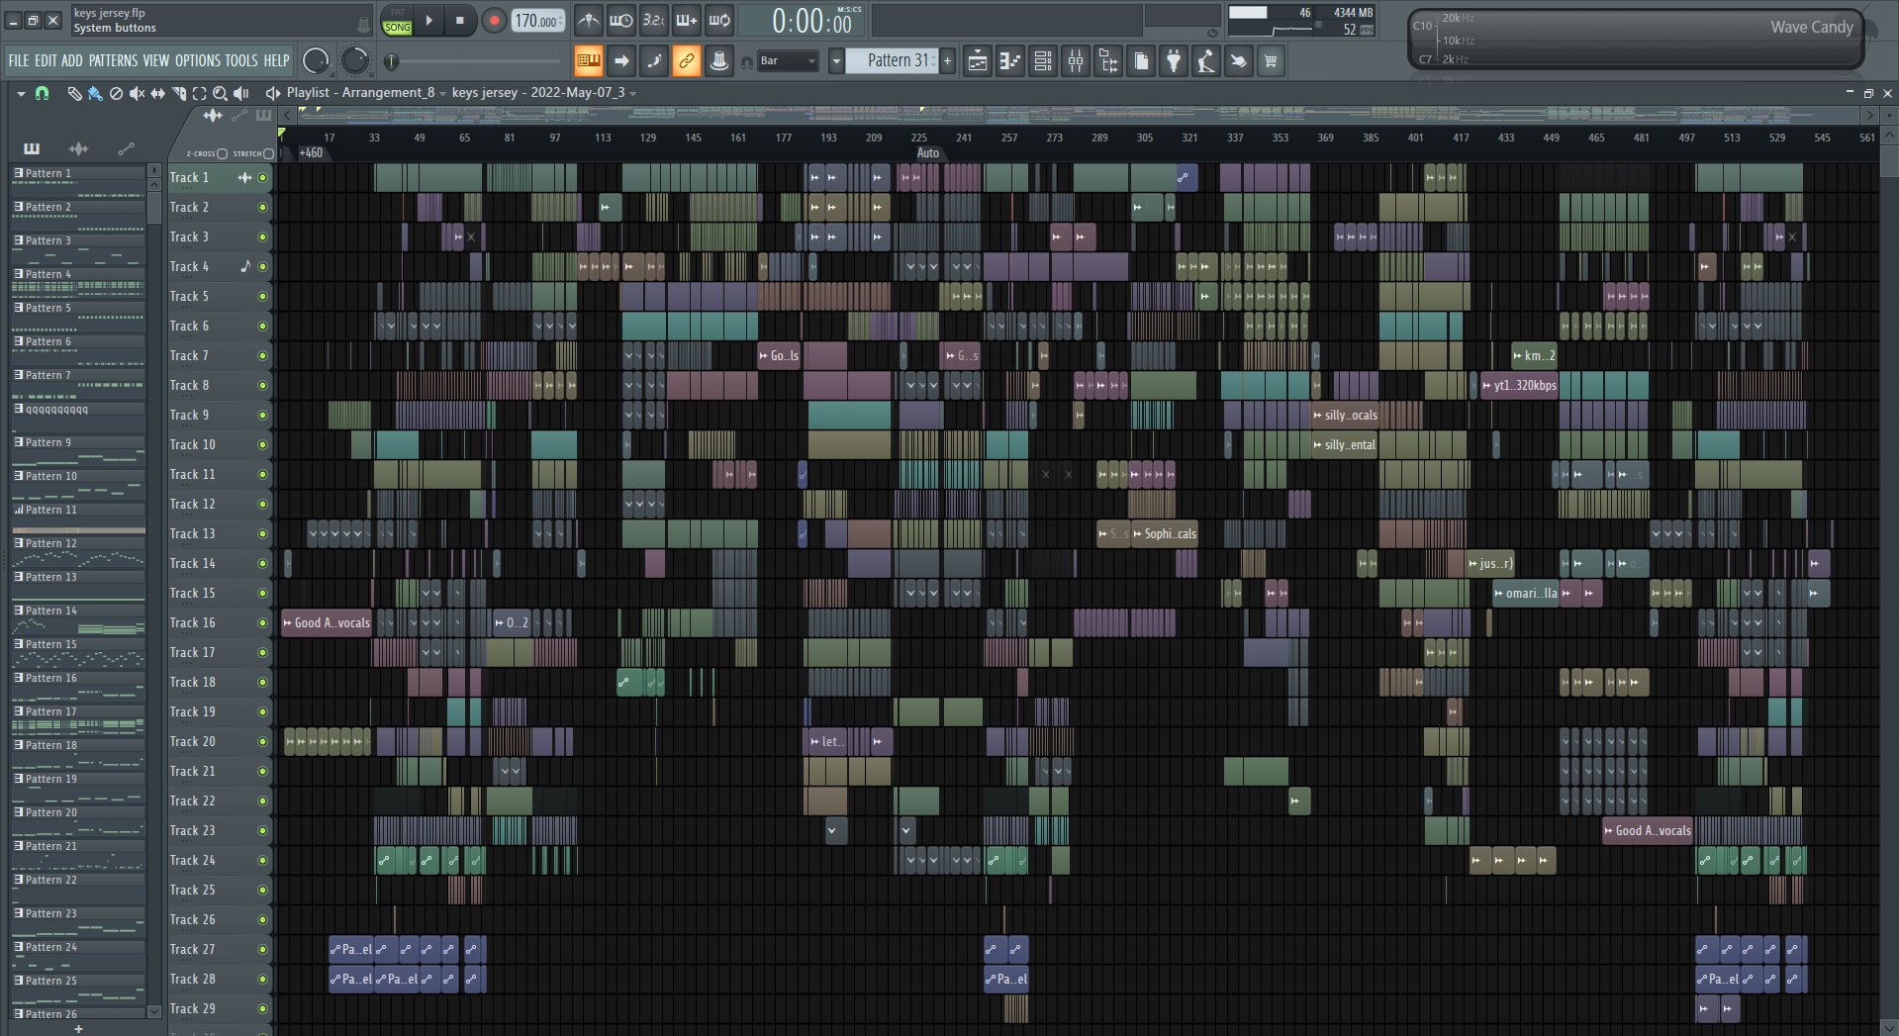The height and width of the screenshot is (1036, 1899).
Task: Select the Slice tool in Playlist toolbar
Action: pyautogui.click(x=179, y=93)
